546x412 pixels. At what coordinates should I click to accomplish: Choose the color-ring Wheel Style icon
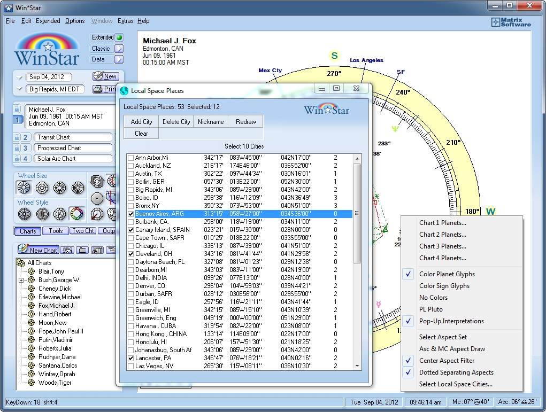76,214
